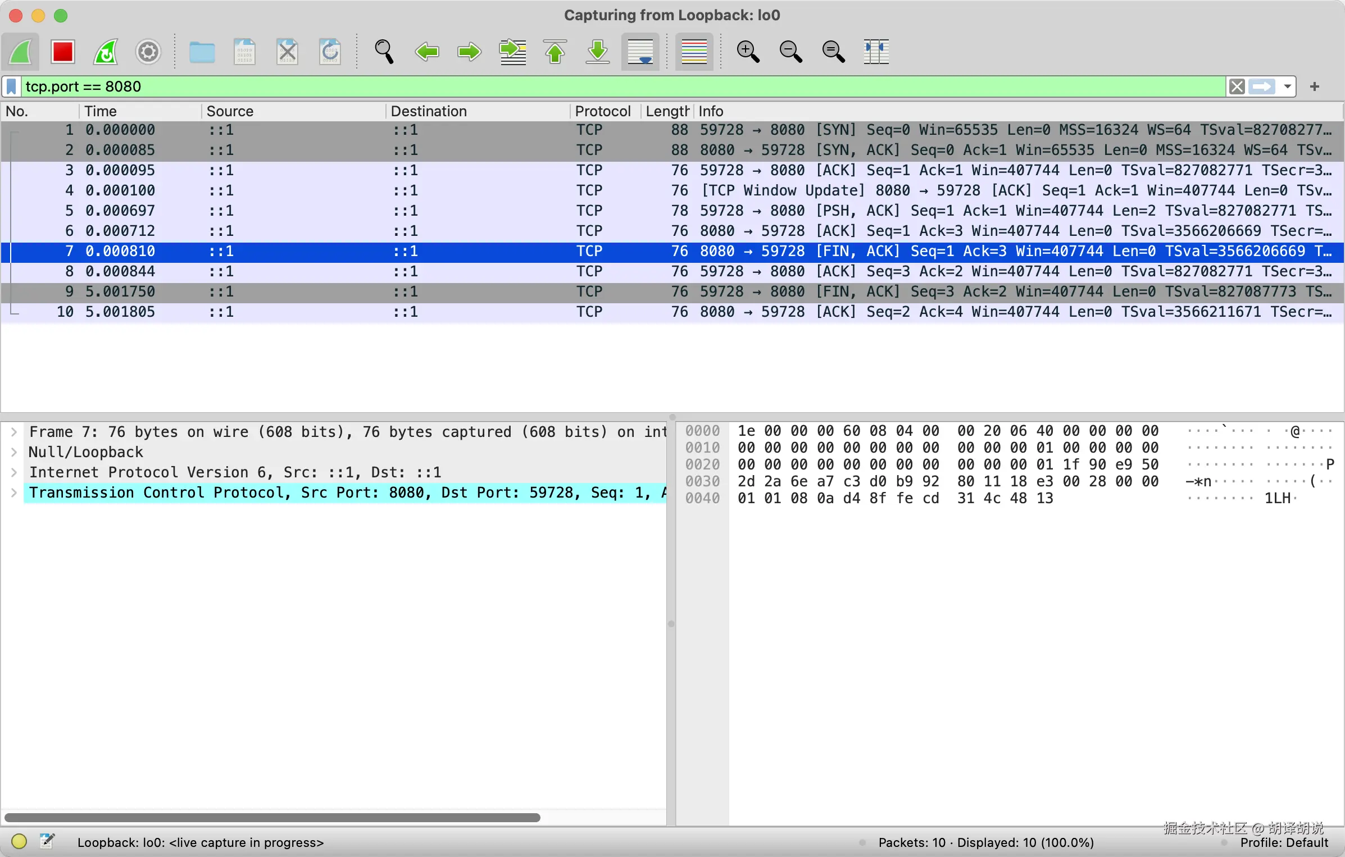Zoom in on packet text
This screenshot has height=857, width=1345.
(748, 52)
